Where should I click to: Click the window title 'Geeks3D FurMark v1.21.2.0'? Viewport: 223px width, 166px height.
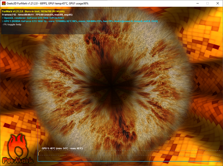coord(22,4)
